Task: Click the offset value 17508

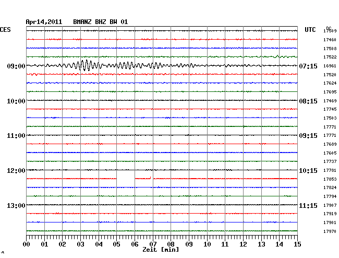Action: click(330, 49)
